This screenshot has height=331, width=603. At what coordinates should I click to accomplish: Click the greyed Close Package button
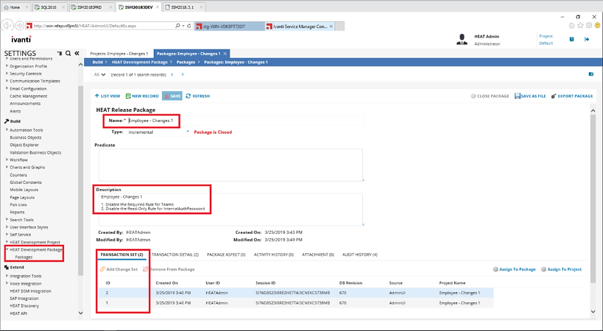click(x=490, y=96)
